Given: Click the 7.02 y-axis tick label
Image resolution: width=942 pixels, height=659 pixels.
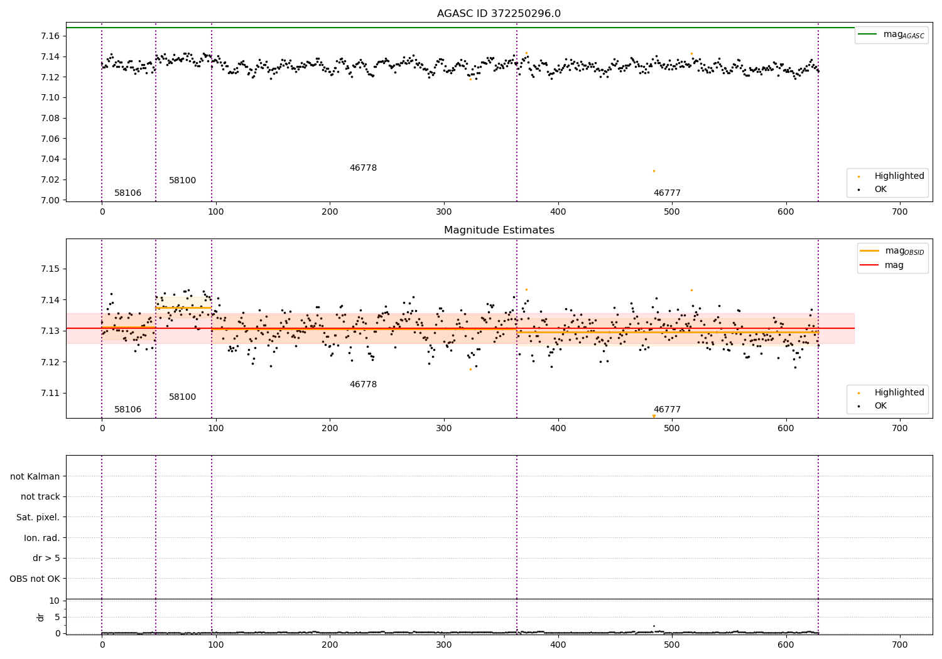Looking at the screenshot, I should coord(50,180).
